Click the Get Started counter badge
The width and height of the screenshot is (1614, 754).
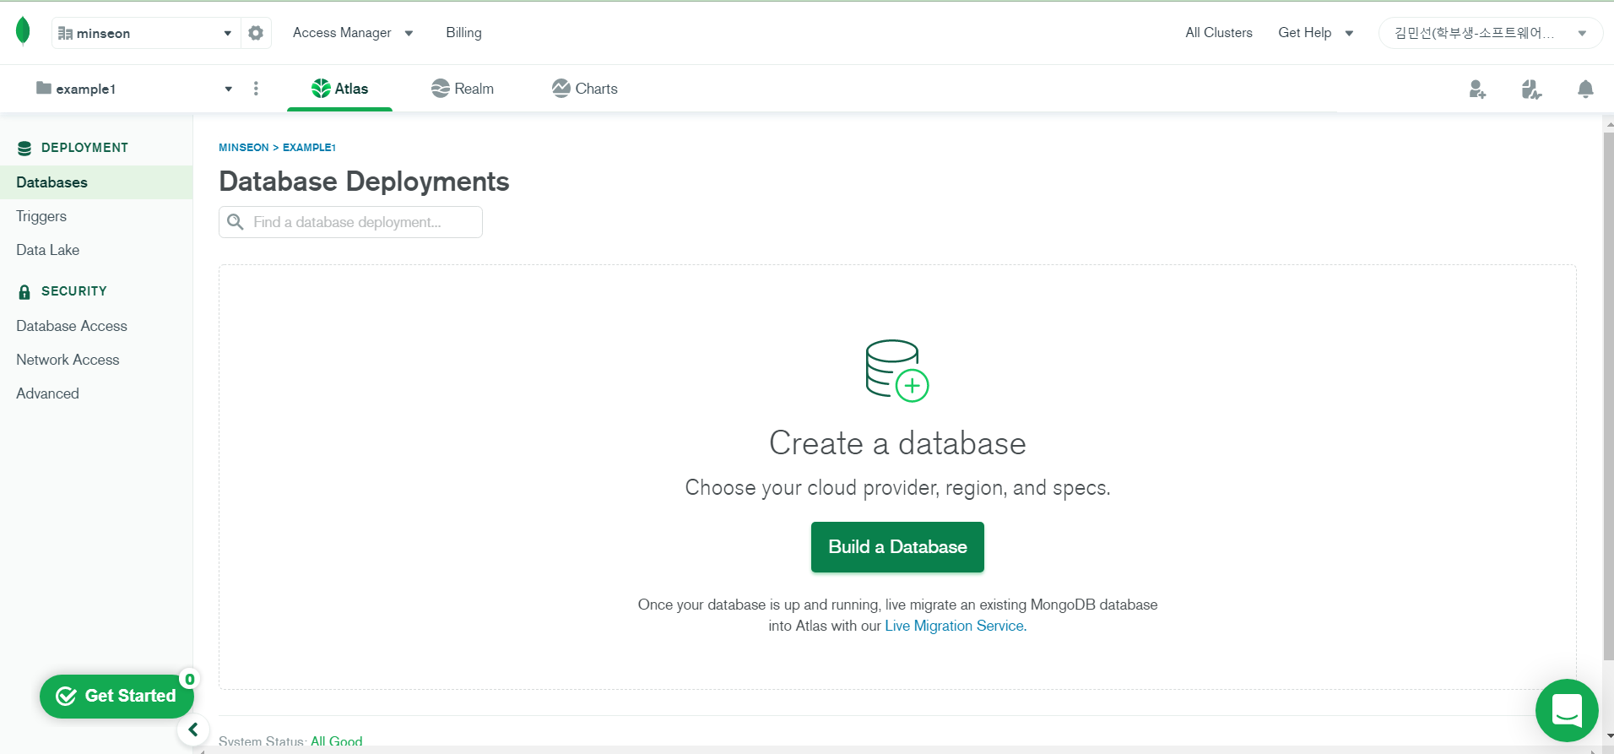point(190,679)
